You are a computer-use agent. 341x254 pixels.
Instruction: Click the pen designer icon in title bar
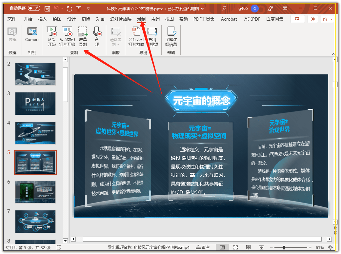coord(270,9)
